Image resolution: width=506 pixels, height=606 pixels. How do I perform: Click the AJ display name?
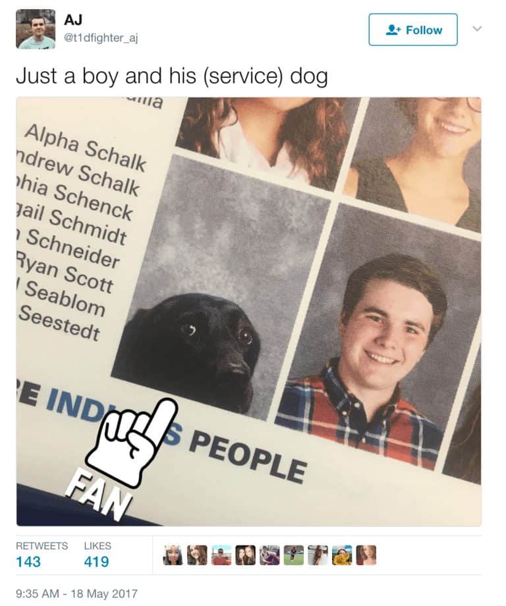[x=72, y=19]
